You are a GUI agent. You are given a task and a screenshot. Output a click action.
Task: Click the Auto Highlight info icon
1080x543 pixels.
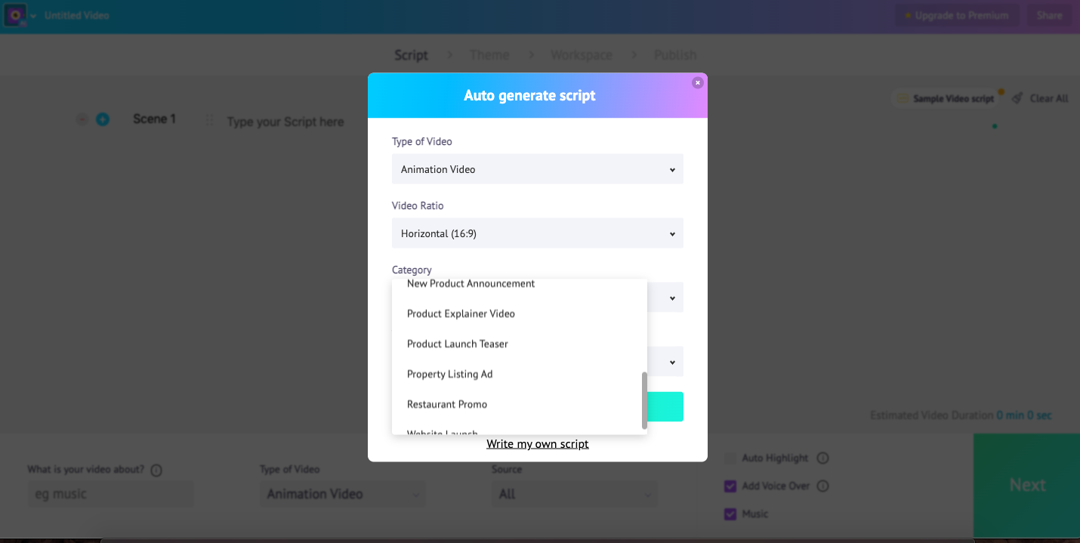coord(823,458)
